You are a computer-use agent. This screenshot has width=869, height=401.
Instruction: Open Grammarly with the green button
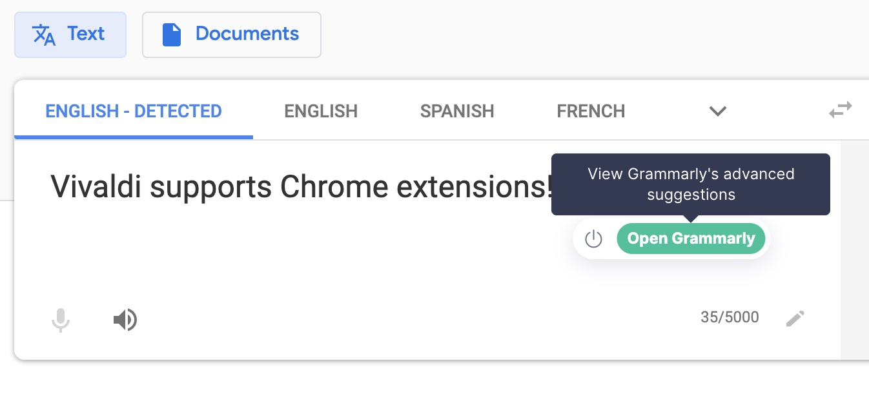coord(691,239)
